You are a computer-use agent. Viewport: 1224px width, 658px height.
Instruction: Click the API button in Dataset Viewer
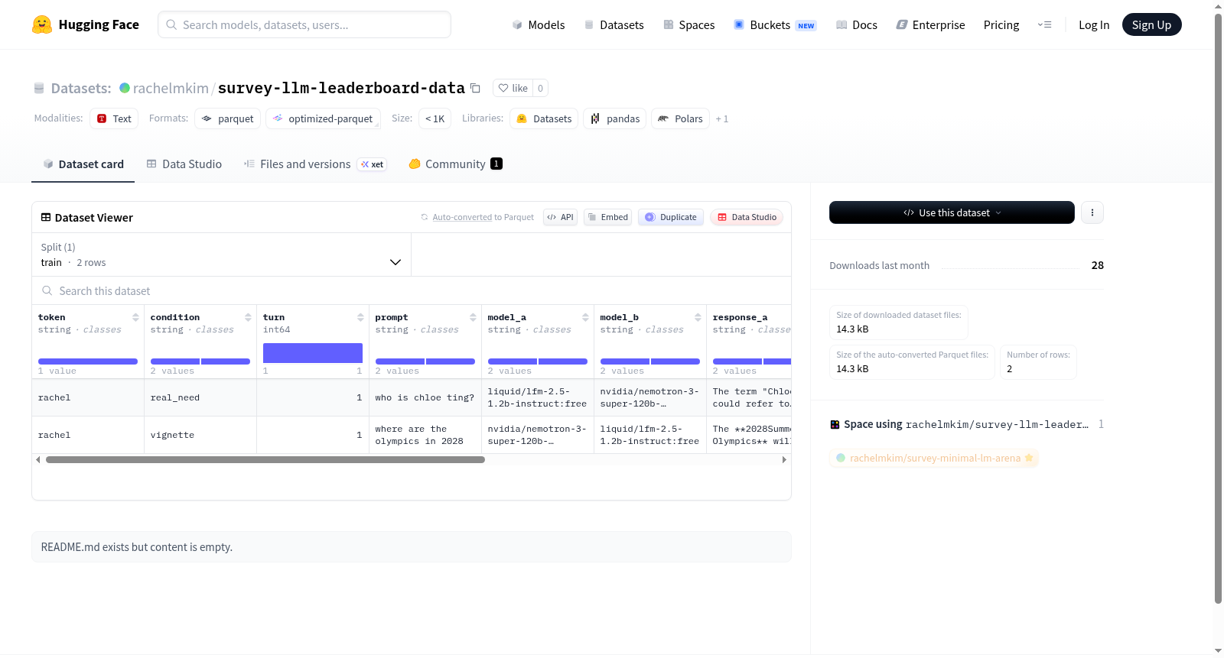pyautogui.click(x=560, y=217)
